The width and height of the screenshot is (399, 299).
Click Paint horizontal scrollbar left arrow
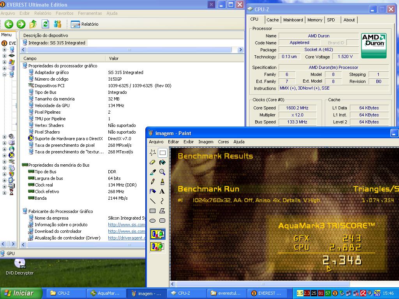(173, 284)
